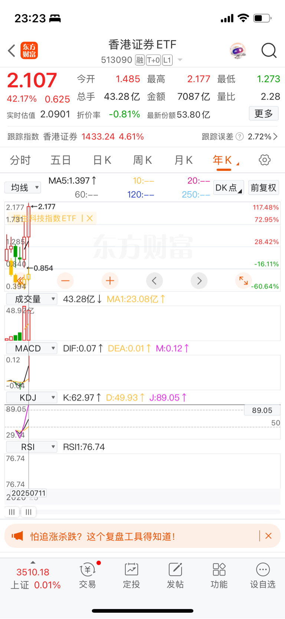Tap the 融 margin badge
The width and height of the screenshot is (285, 619).
click(140, 60)
